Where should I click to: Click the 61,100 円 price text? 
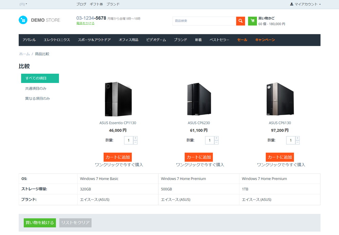(x=199, y=130)
